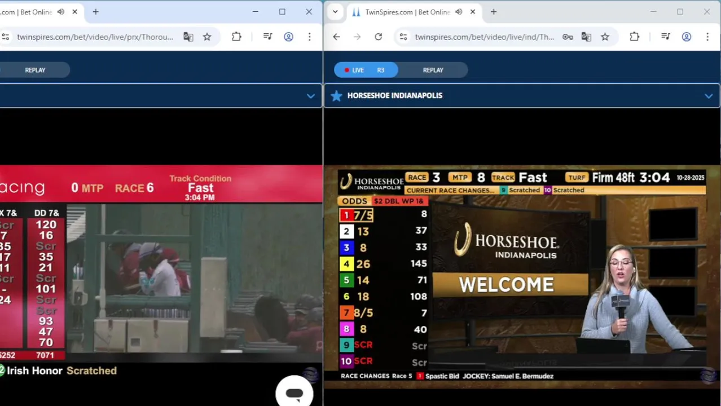Open the profile menu in the right window

coord(687,37)
